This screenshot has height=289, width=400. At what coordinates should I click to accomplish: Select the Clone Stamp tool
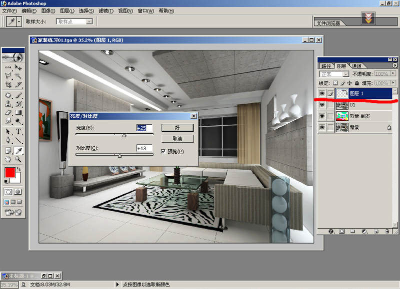tap(8, 104)
